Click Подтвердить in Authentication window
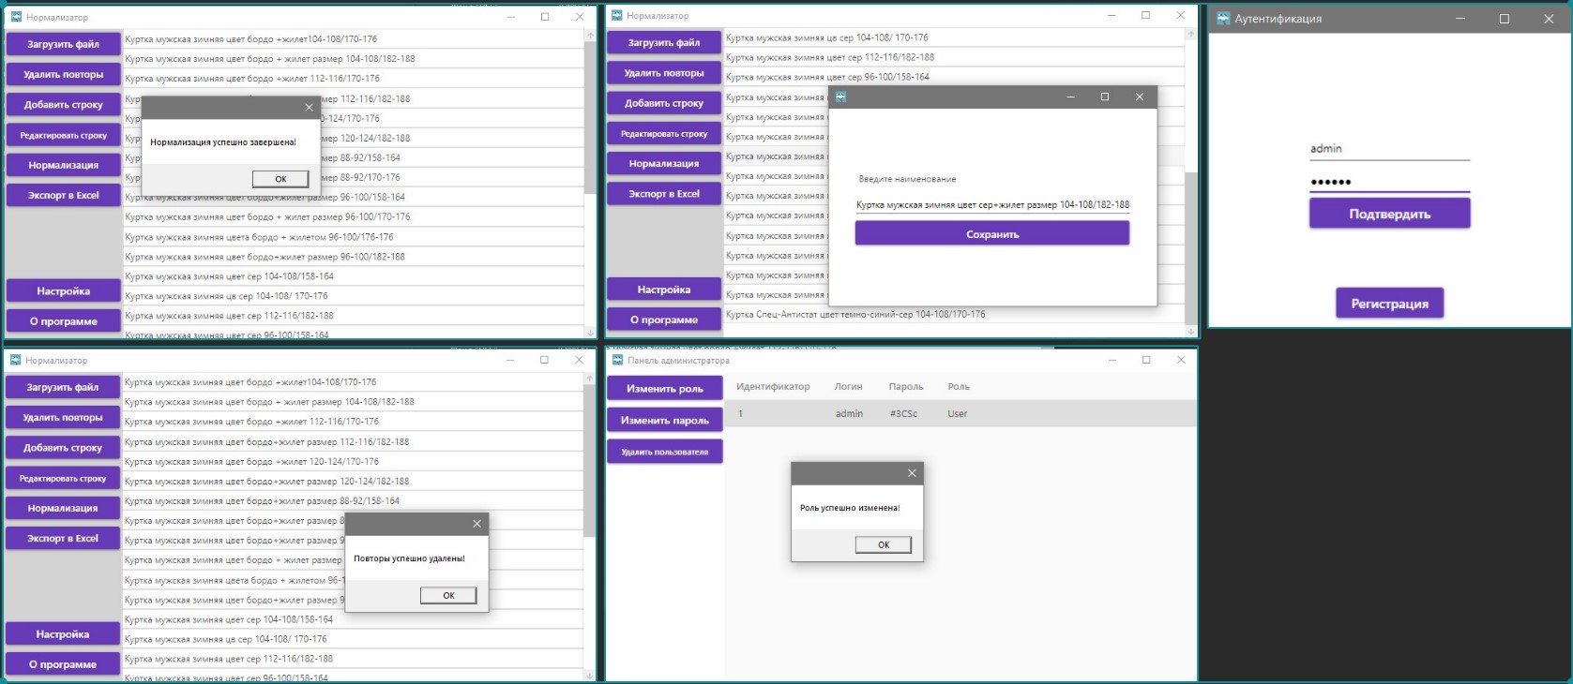The image size is (1573, 684). (1389, 214)
